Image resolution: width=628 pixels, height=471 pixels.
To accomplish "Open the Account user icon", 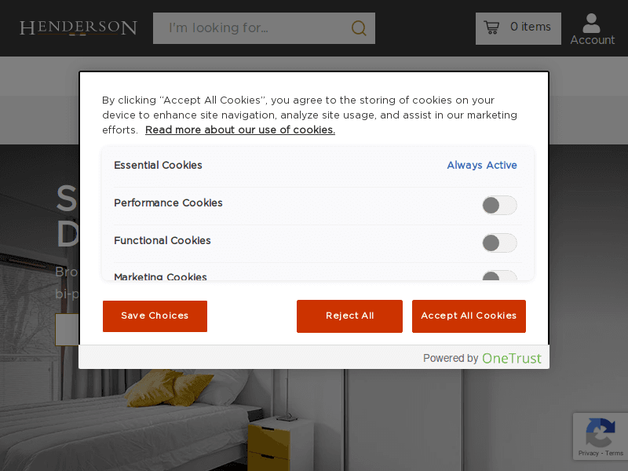I will (592, 23).
